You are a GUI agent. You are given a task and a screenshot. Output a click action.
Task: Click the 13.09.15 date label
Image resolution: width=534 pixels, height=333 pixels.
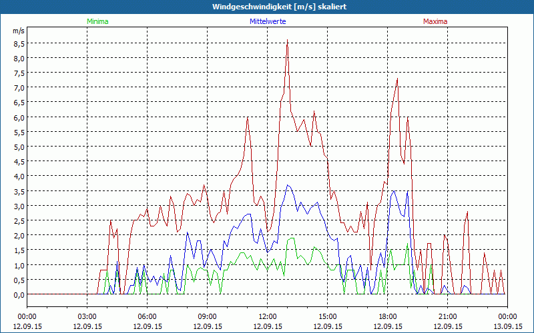(x=507, y=326)
